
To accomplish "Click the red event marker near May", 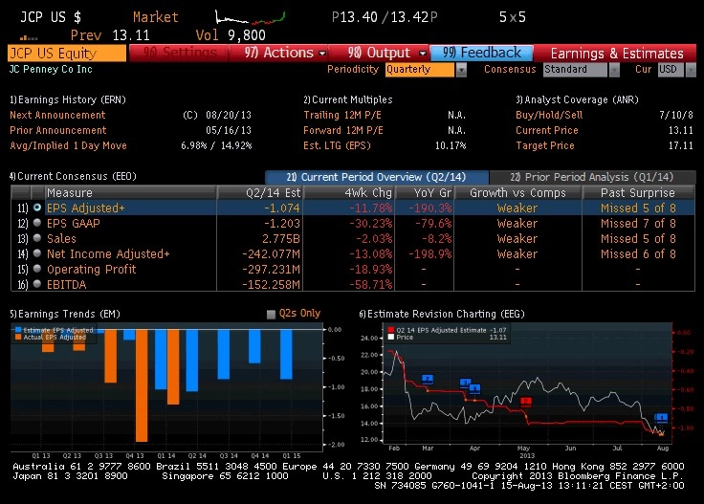I will coord(526,401).
